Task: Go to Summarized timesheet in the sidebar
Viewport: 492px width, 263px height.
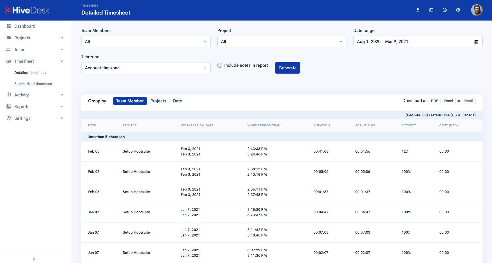Action: (x=33, y=84)
